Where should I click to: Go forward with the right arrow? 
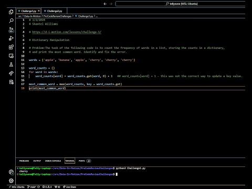click(111, 4)
